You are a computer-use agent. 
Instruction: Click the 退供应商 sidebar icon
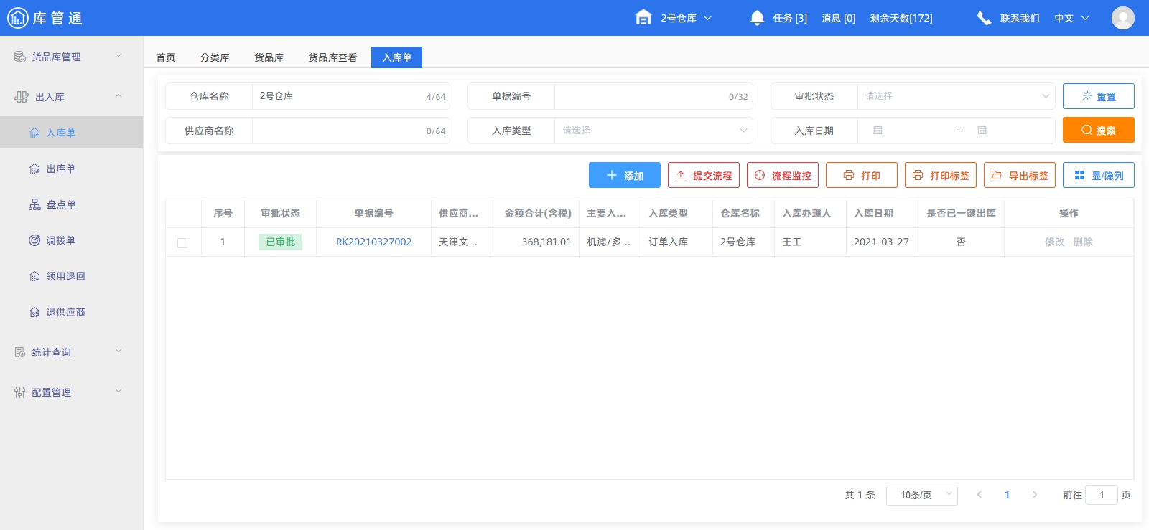[x=34, y=312]
